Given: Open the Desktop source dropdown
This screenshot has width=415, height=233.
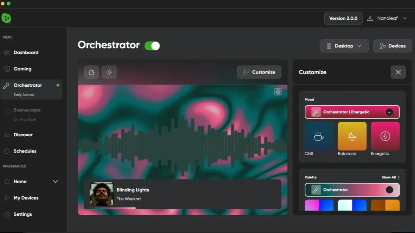Looking at the screenshot, I should (344, 46).
